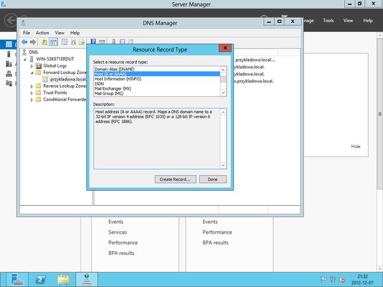Click BPA results in right tile

pos(215,243)
